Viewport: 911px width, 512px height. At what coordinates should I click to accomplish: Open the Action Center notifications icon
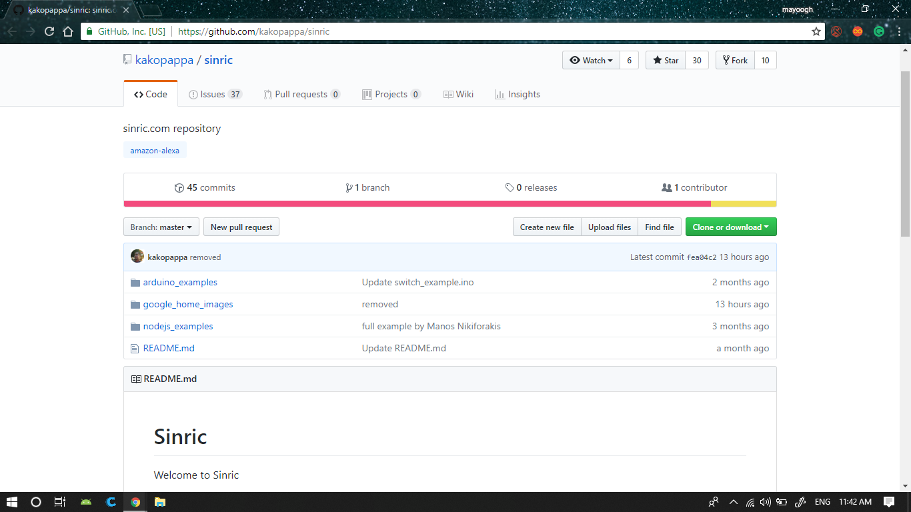[889, 502]
